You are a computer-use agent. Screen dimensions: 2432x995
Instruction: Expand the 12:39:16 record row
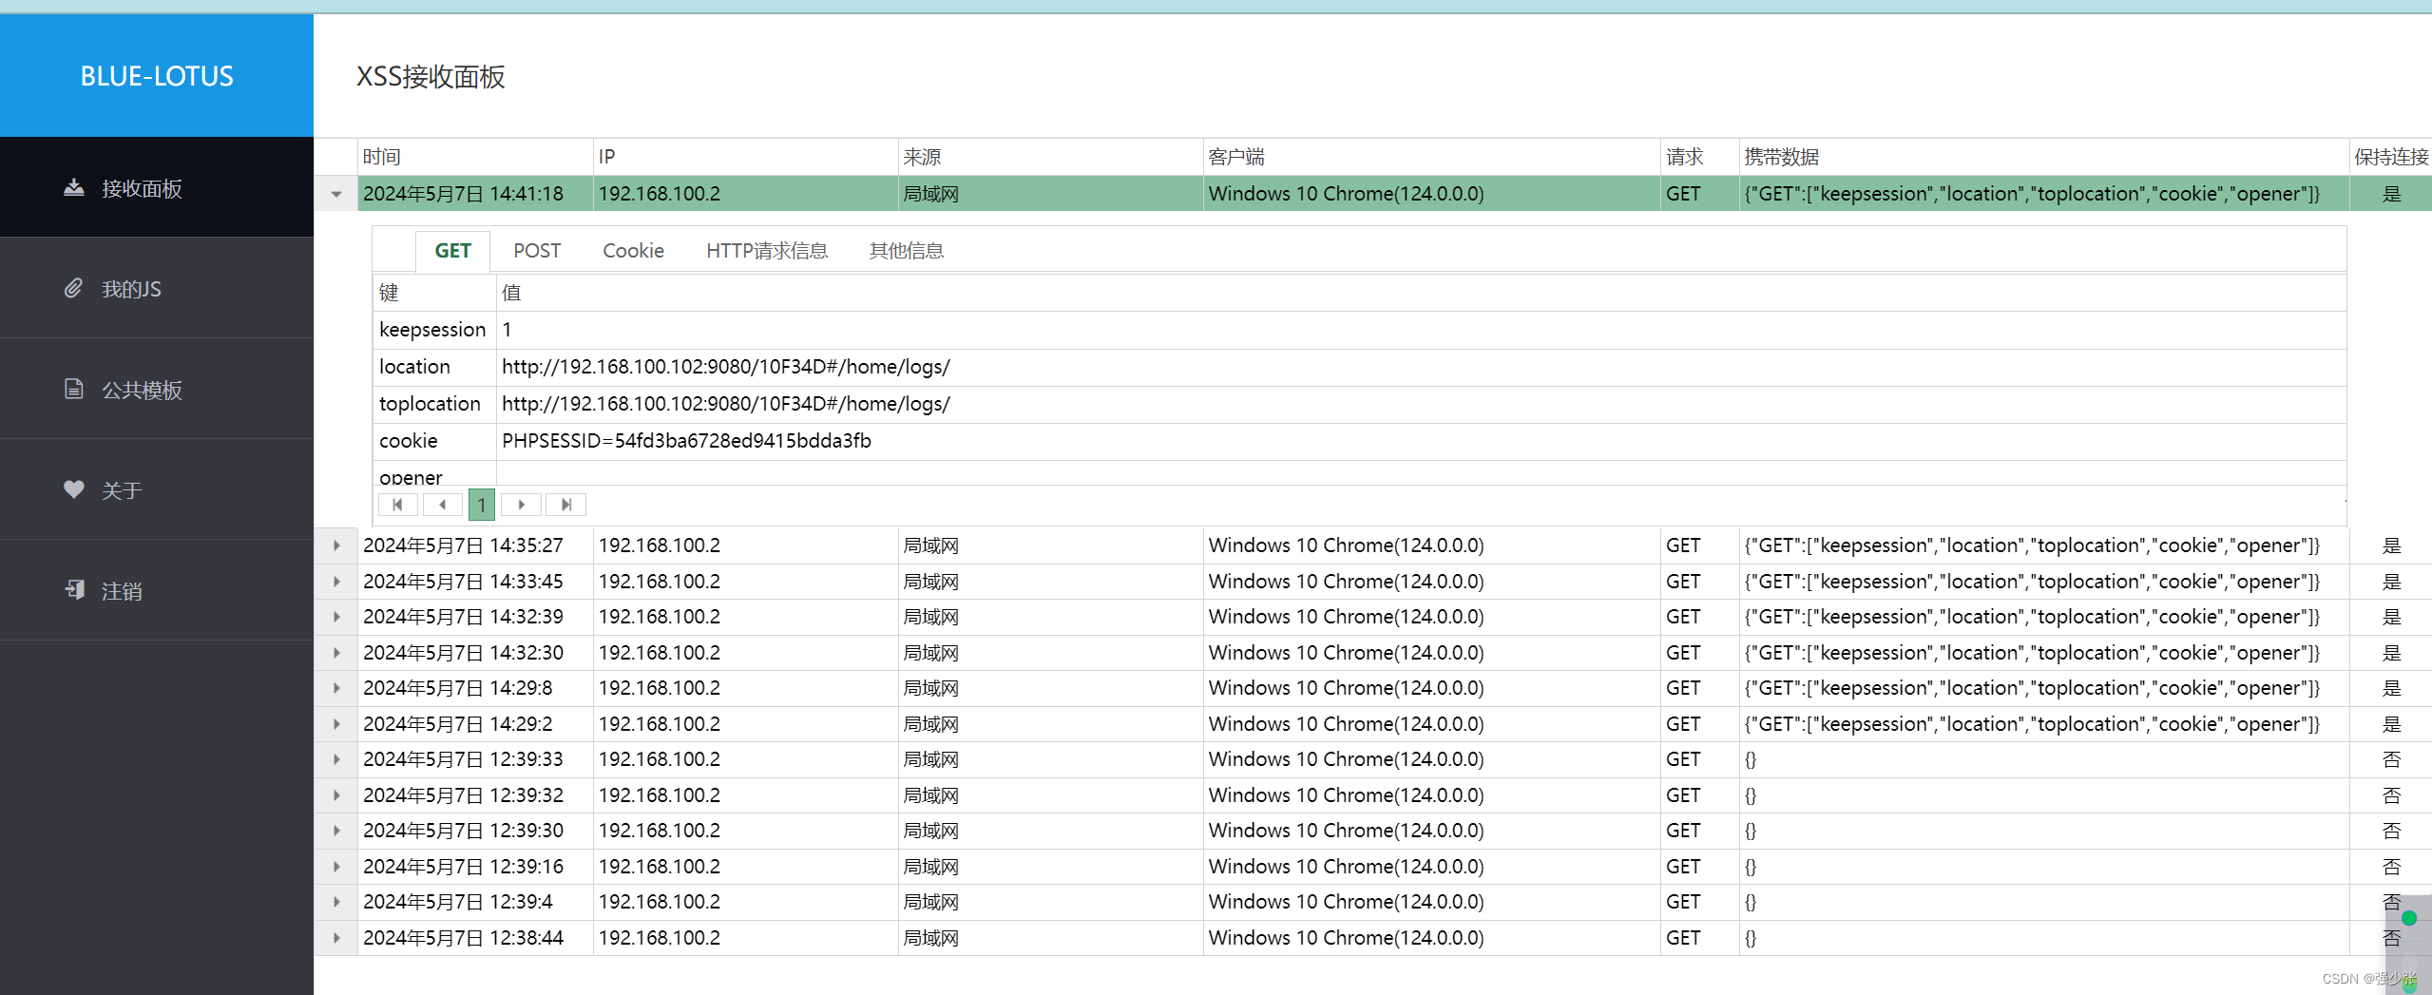(336, 867)
